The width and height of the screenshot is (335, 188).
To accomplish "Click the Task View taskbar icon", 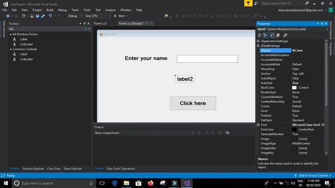I will coord(102,183).
